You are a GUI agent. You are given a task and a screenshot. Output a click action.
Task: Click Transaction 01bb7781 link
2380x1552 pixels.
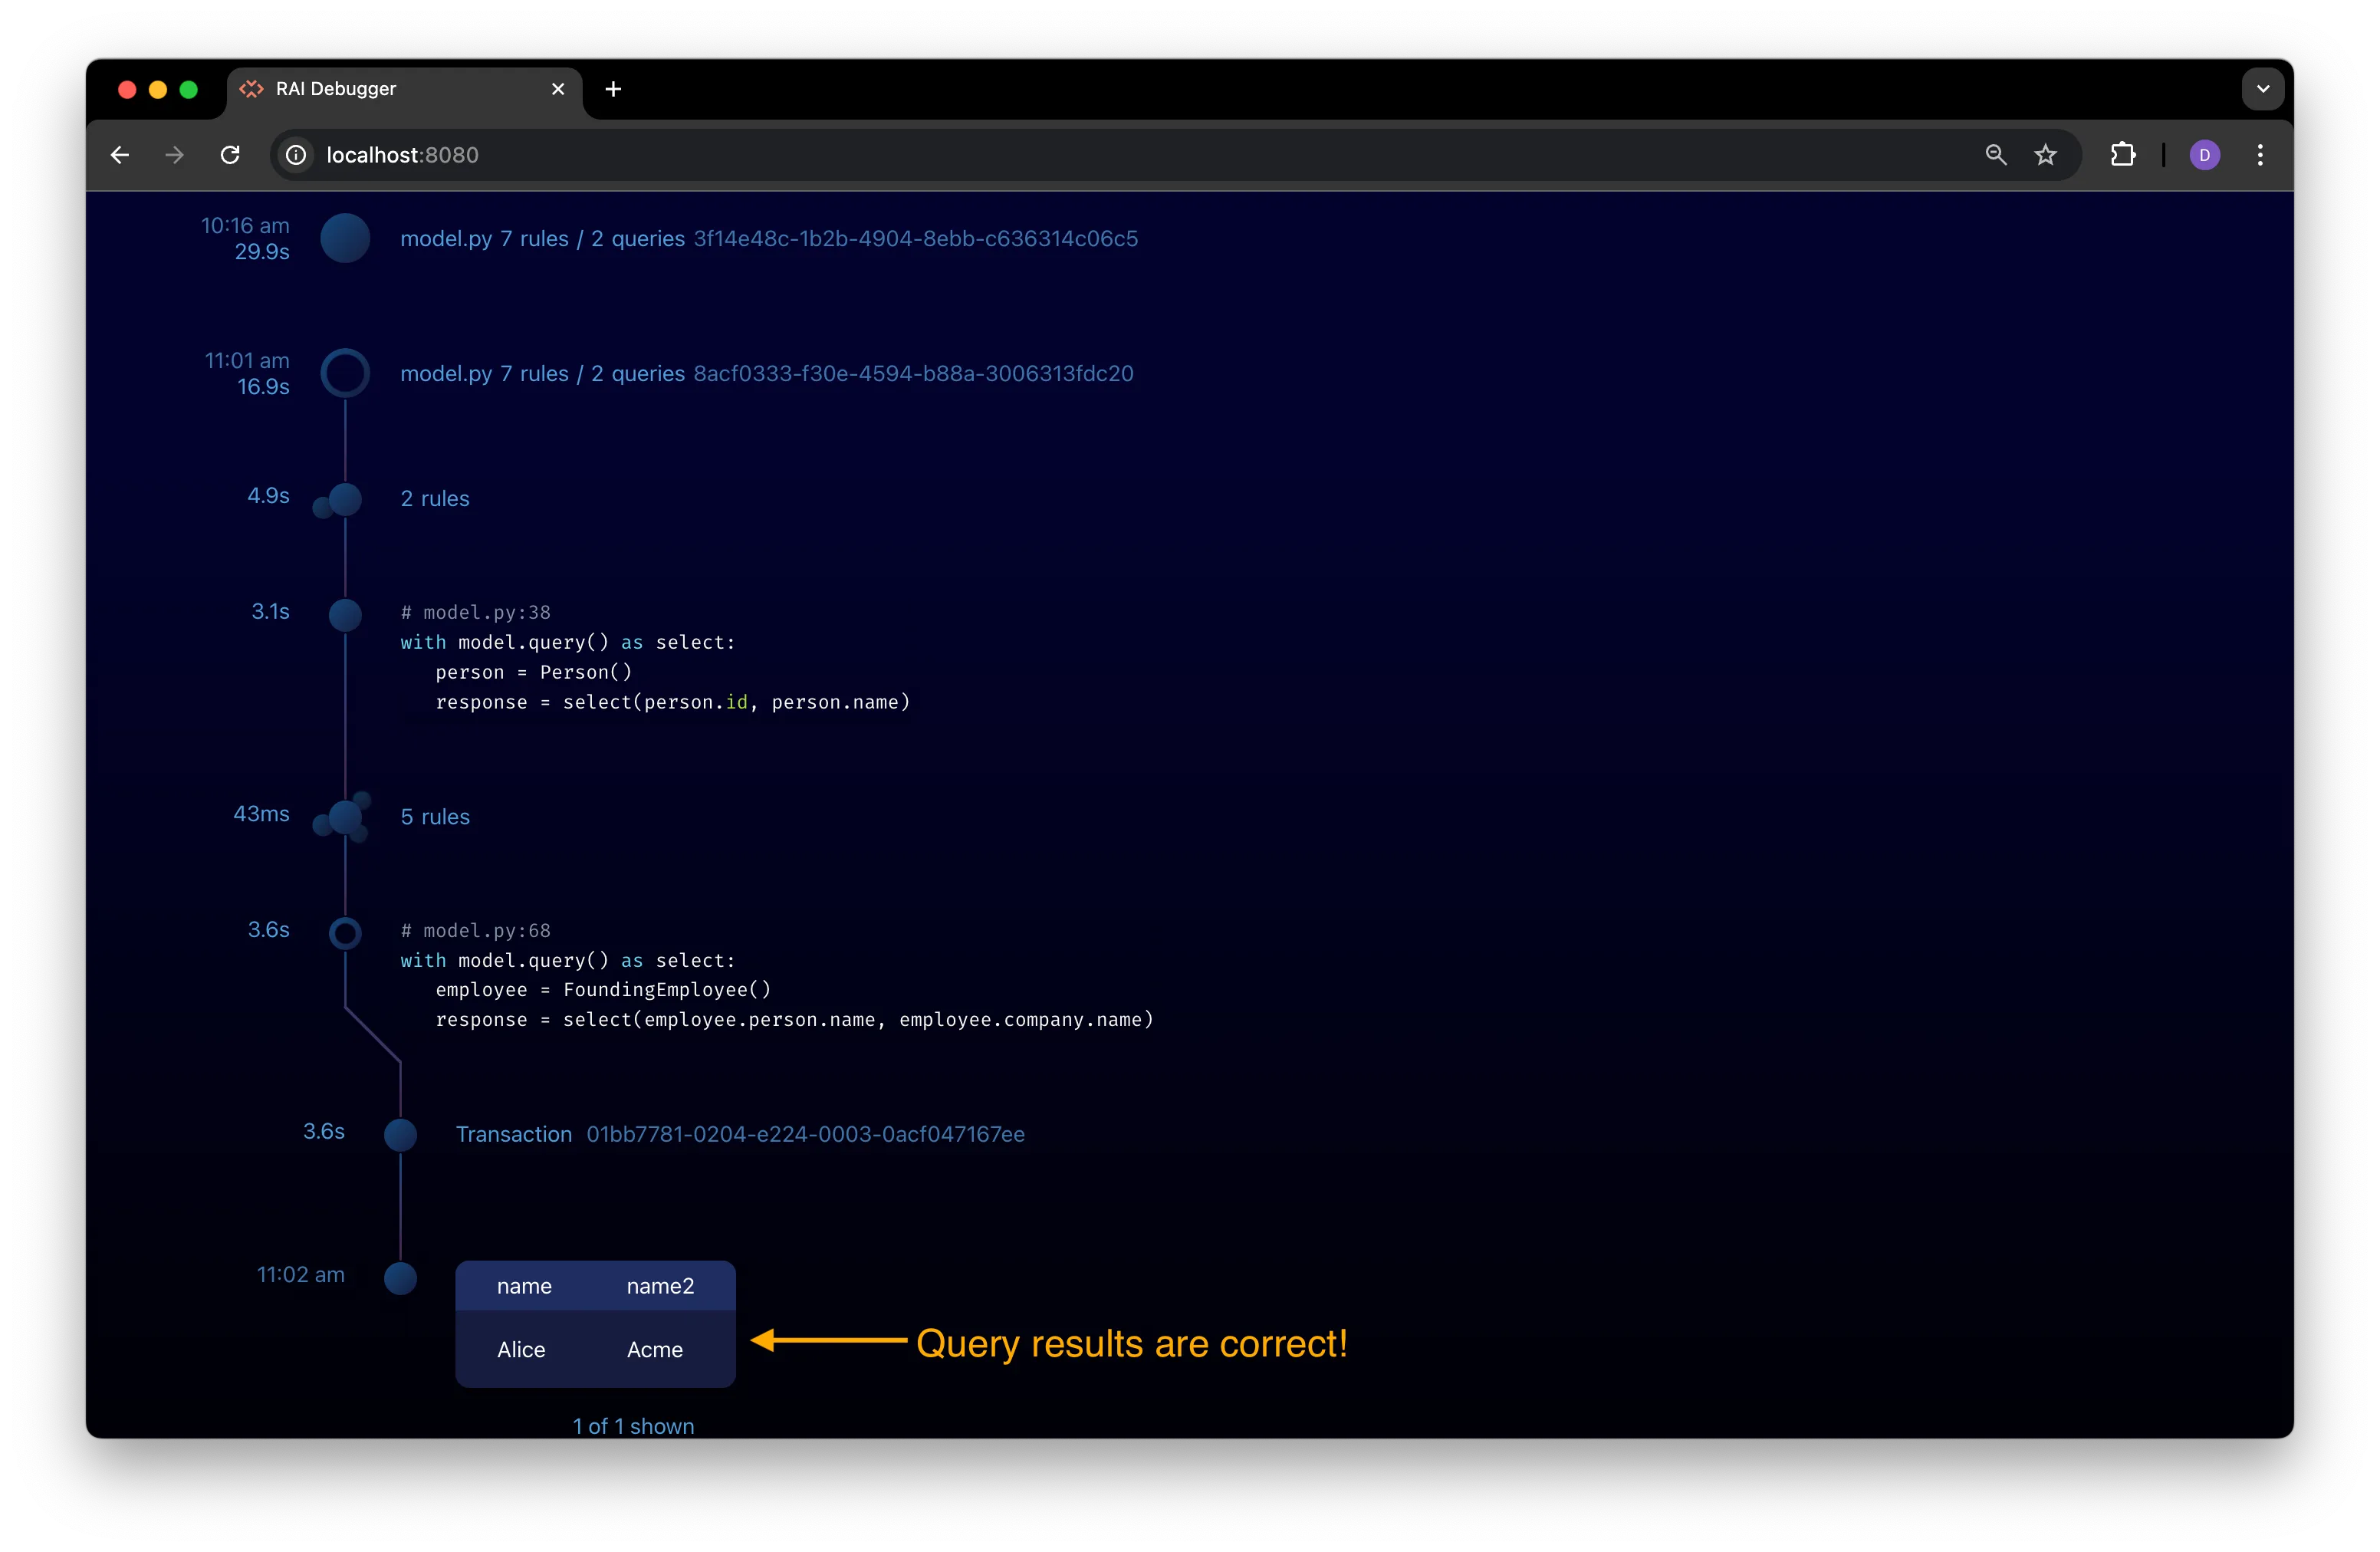tap(740, 1134)
